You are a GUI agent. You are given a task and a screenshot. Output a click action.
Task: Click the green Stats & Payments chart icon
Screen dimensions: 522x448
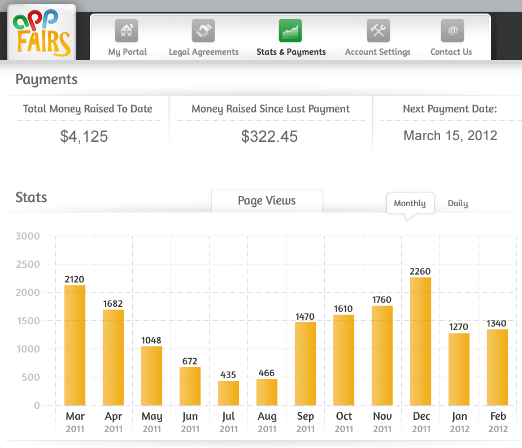(x=290, y=31)
